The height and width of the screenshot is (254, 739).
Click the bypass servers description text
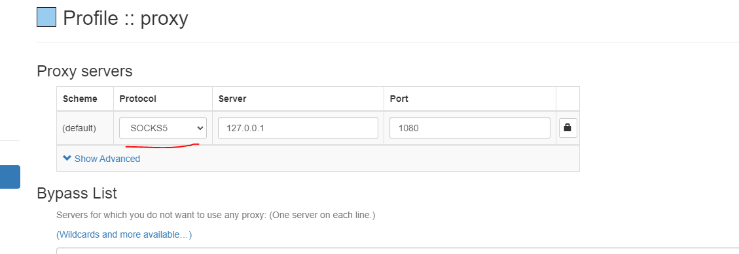pos(216,215)
